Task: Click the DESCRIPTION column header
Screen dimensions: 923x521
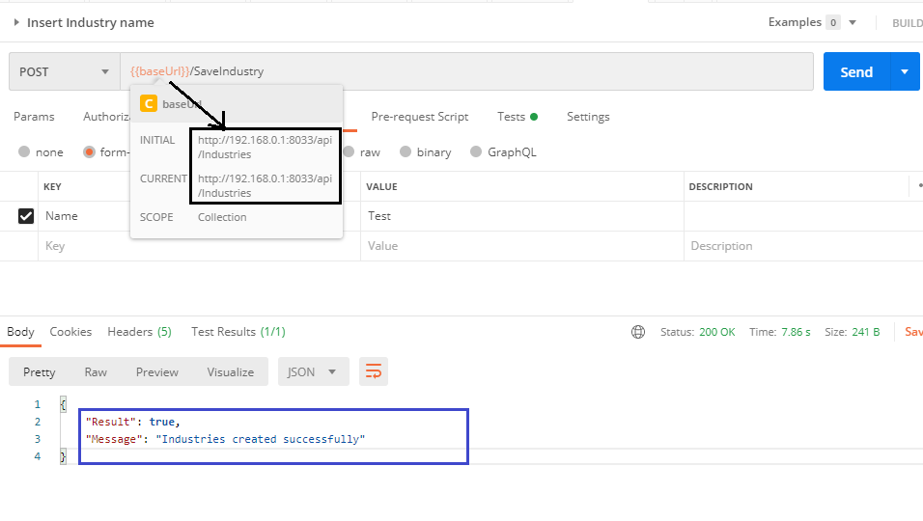Action: 720,186
